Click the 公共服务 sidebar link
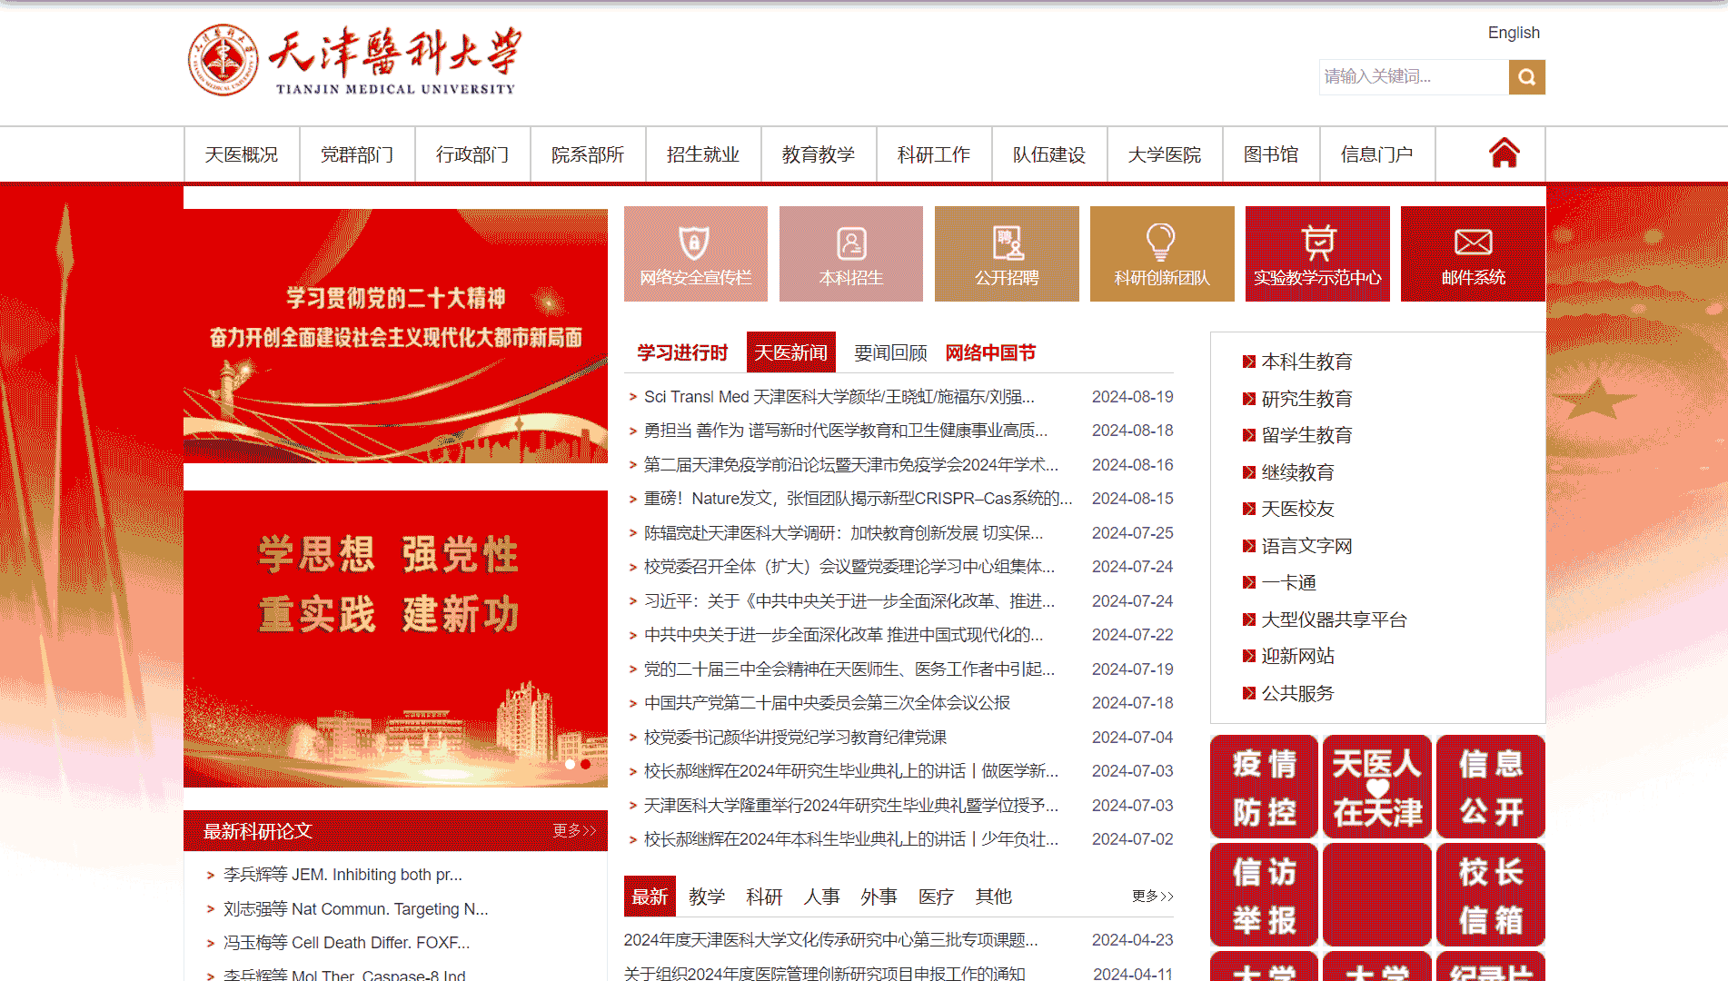 coord(1297,693)
